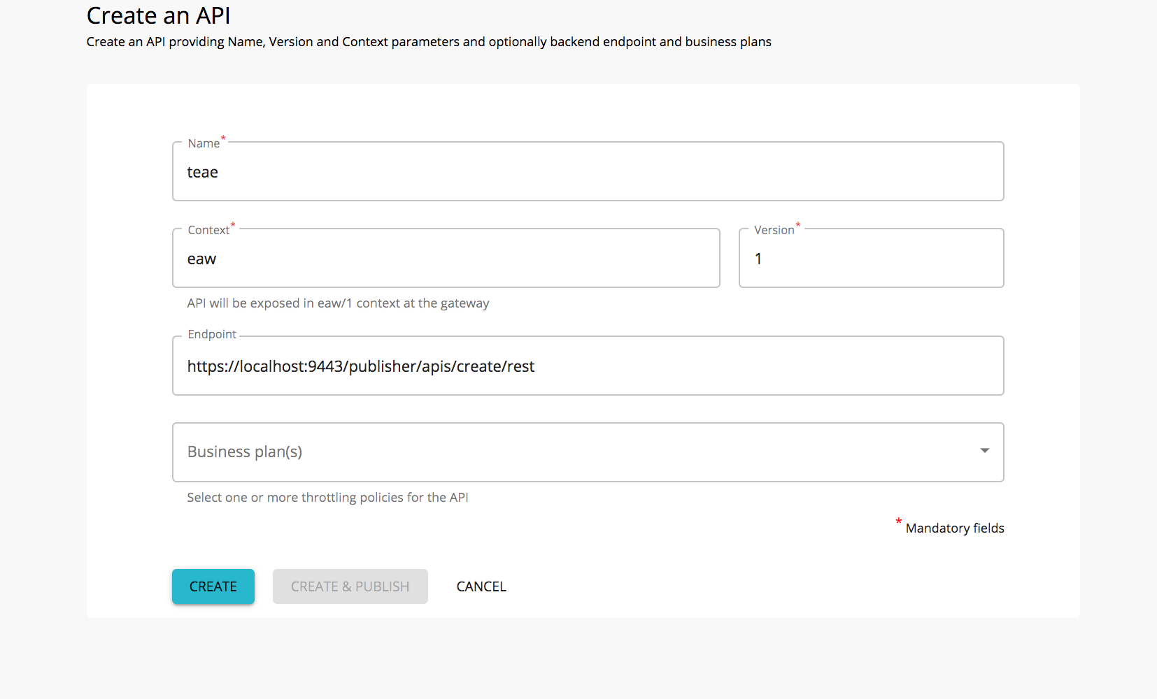Cancel API creation with CANCEL button
The height and width of the screenshot is (699, 1157).
pyautogui.click(x=481, y=586)
